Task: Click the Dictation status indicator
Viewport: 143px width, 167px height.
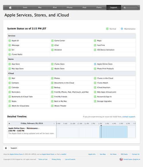Action: (52, 50)
